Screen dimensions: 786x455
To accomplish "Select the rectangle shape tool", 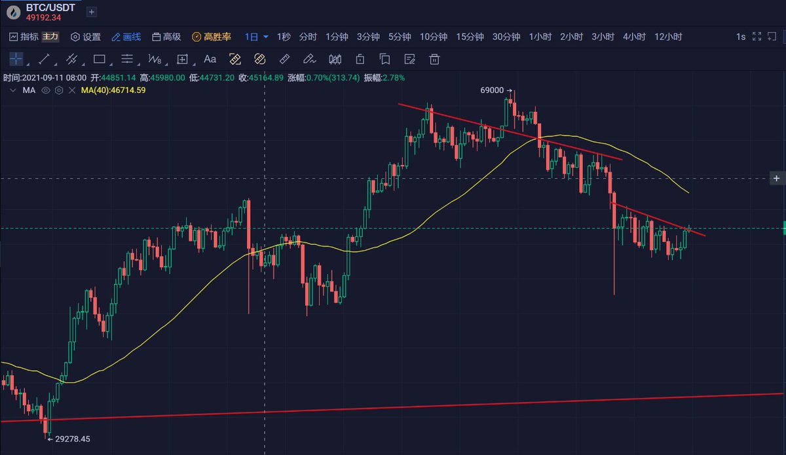I will [x=100, y=59].
